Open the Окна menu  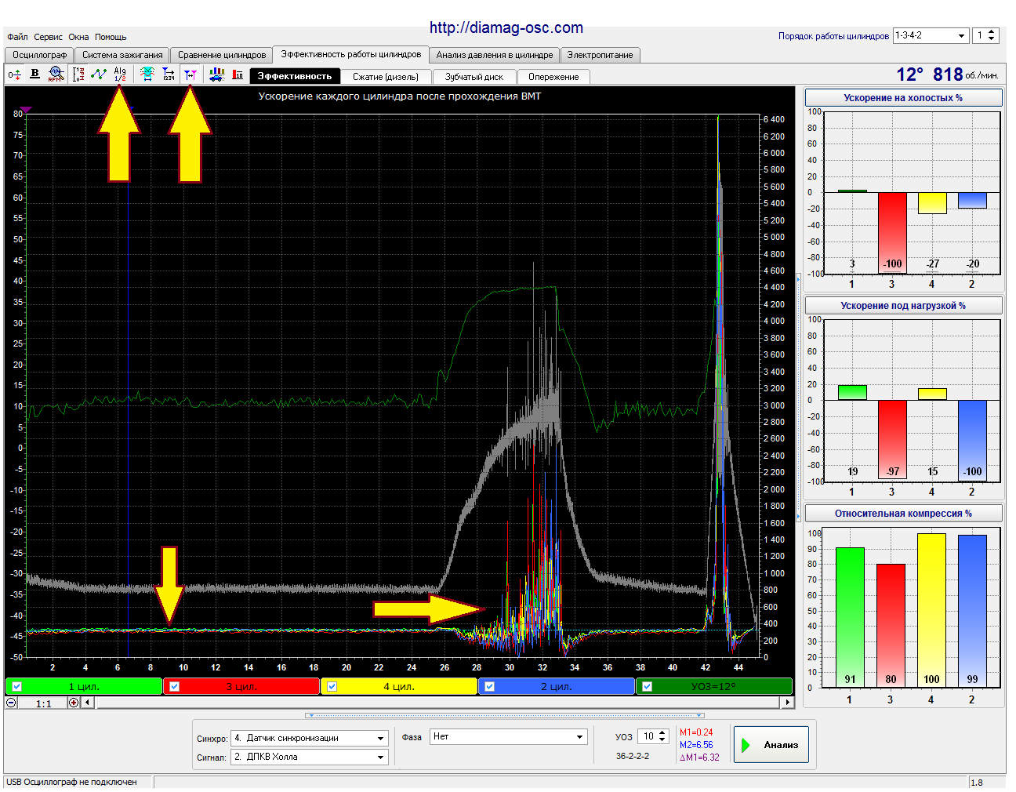click(x=78, y=37)
